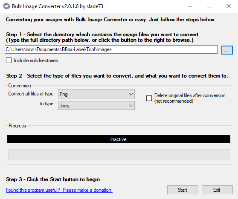
Task: Click the Bulk Image Converter gear icon
Action: (x=6, y=6)
